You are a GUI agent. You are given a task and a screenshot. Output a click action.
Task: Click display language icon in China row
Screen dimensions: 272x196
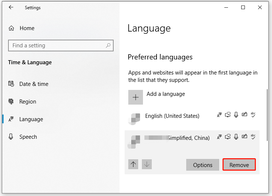pos(219,137)
